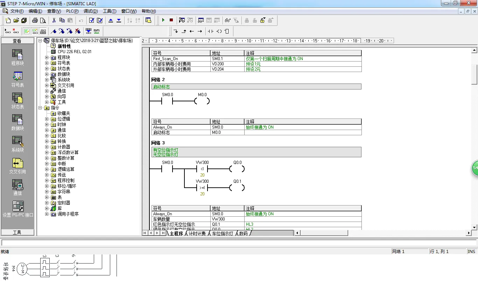Open 系统块 in the view bar

17,144
